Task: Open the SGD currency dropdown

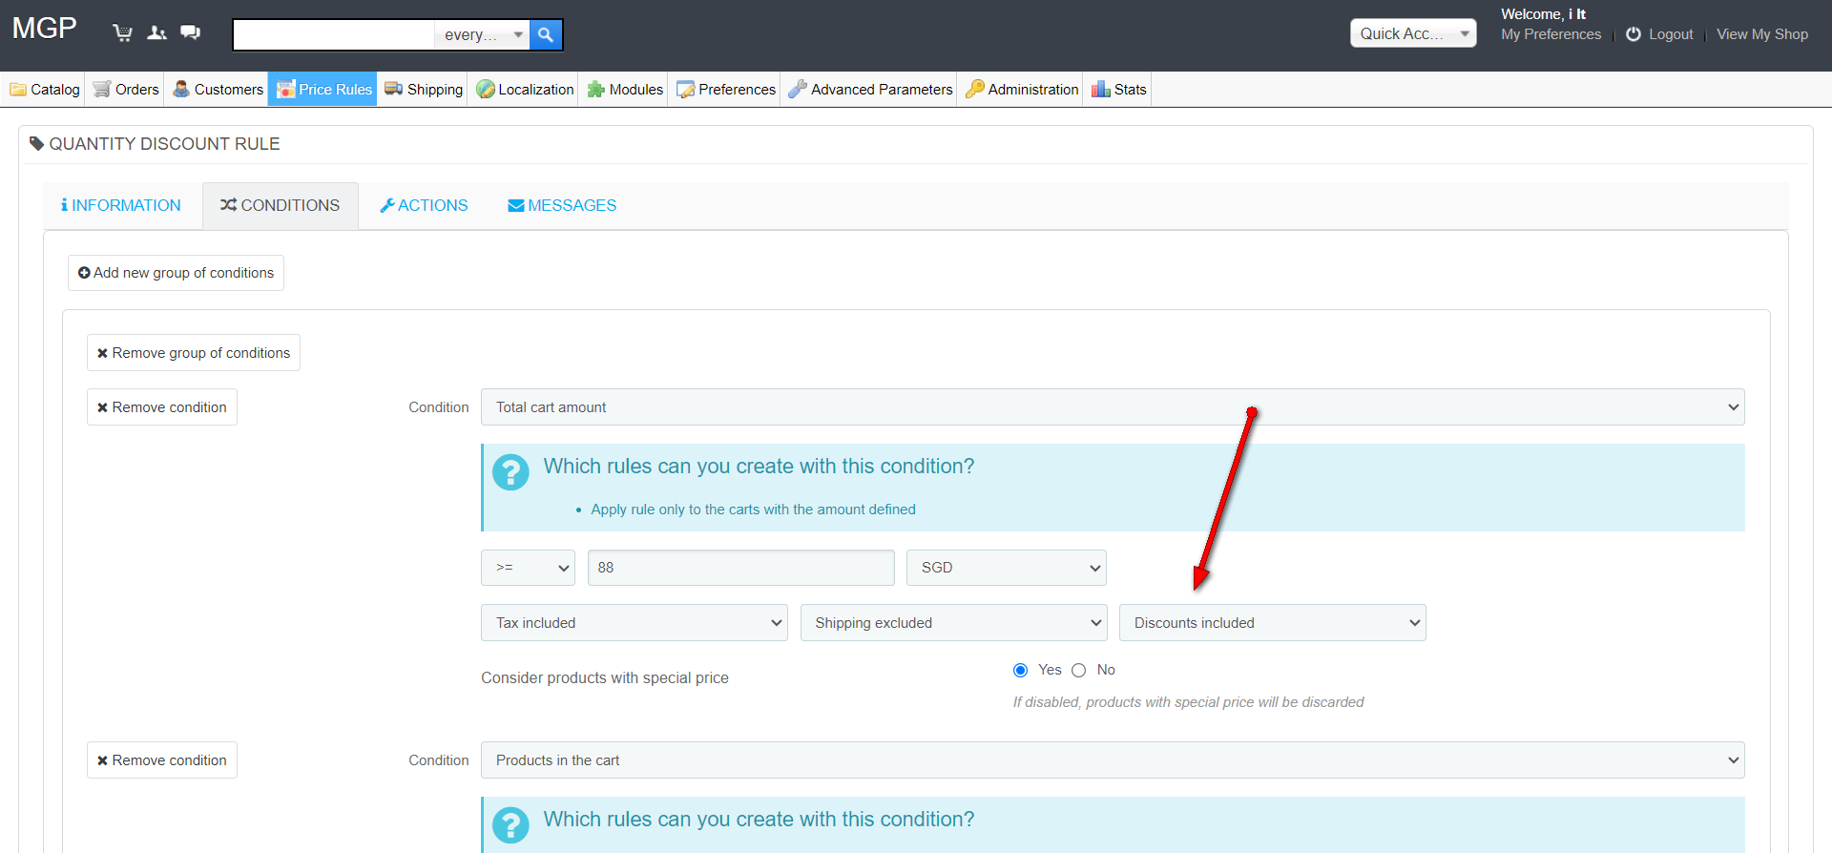Action: (1006, 568)
